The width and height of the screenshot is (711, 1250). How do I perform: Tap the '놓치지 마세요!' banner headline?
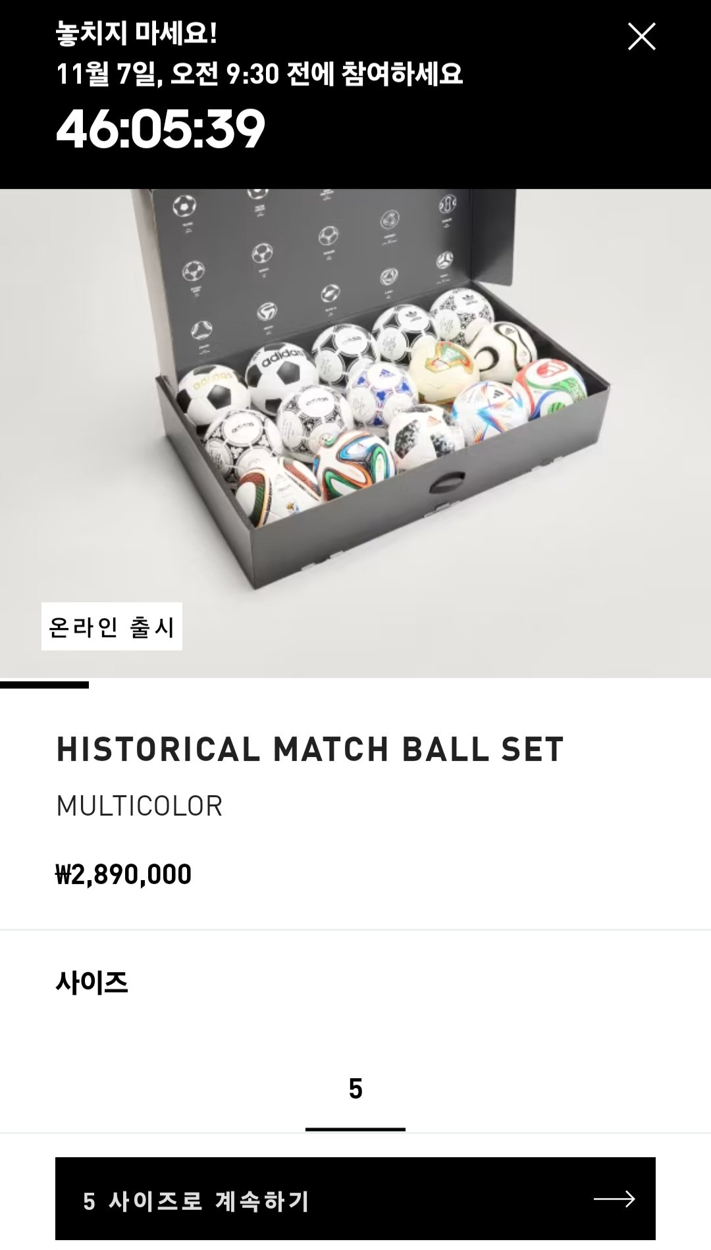coord(136,34)
